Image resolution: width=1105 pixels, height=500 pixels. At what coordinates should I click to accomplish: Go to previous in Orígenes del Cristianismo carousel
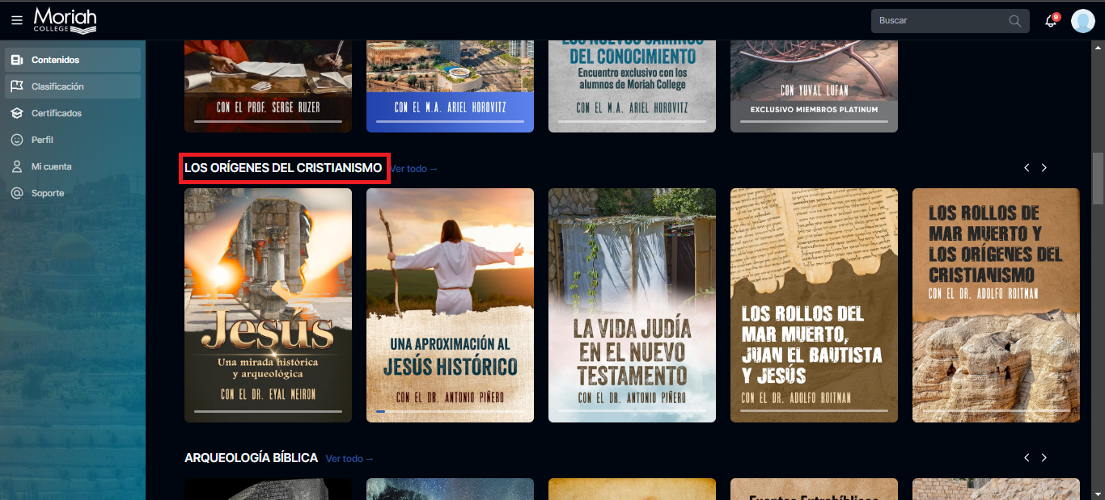pos(1027,168)
